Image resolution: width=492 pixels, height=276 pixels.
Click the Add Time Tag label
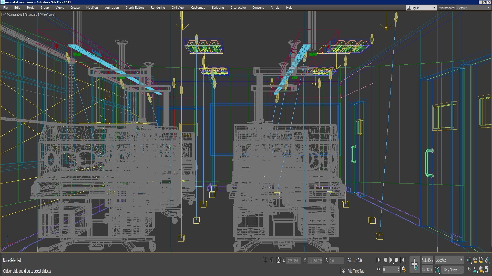click(x=356, y=271)
